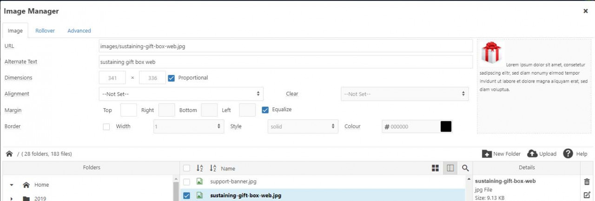Open the Advanced tab

(79, 31)
